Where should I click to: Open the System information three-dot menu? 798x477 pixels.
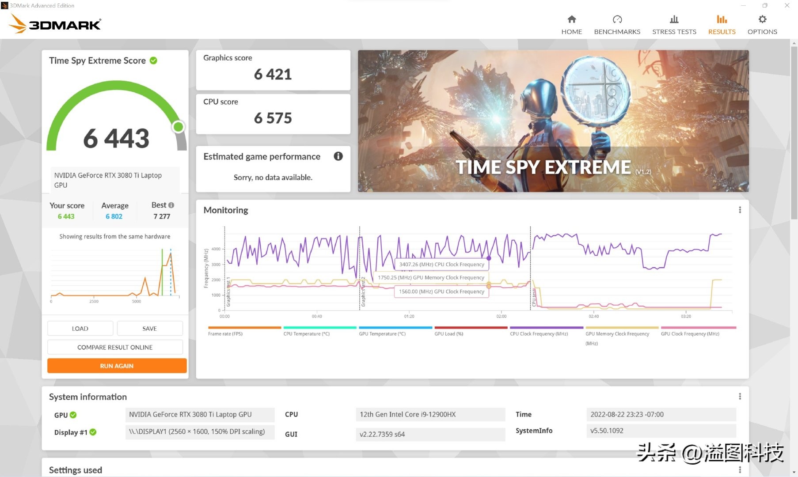(740, 397)
